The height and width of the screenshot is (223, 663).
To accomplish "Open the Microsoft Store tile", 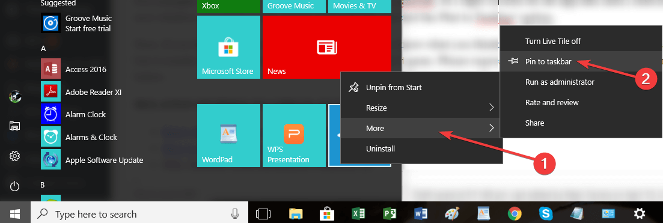I will point(229,47).
